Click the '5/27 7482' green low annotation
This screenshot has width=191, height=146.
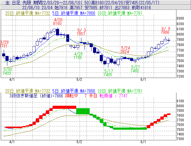tap(135, 69)
